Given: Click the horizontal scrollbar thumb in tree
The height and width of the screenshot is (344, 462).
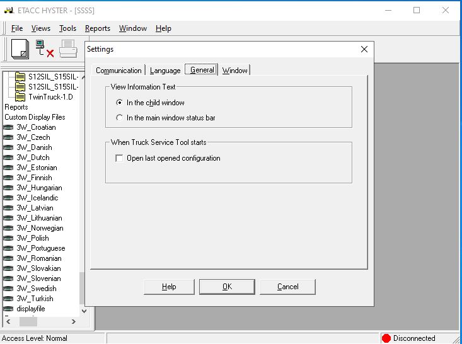Looking at the screenshot, I should point(28,321).
